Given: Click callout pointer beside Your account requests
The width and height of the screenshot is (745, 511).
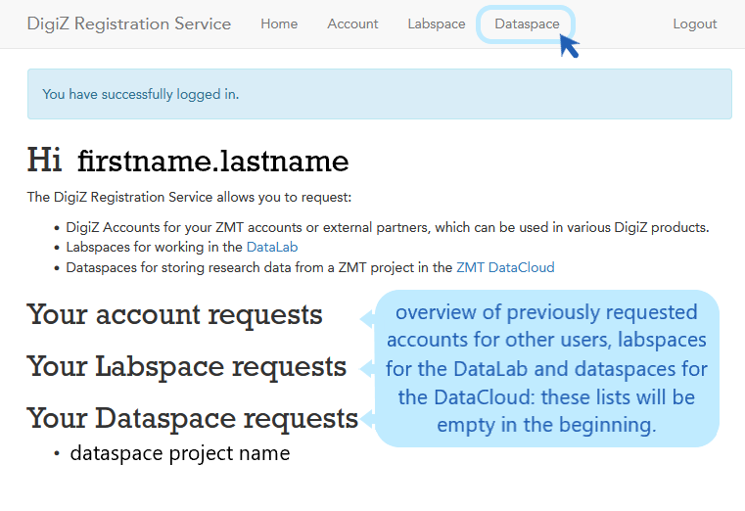Looking at the screenshot, I should coord(368,317).
